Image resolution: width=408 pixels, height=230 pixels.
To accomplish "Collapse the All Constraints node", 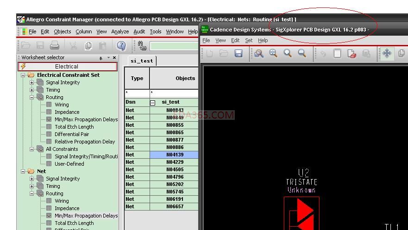I will pyautogui.click(x=32, y=149).
